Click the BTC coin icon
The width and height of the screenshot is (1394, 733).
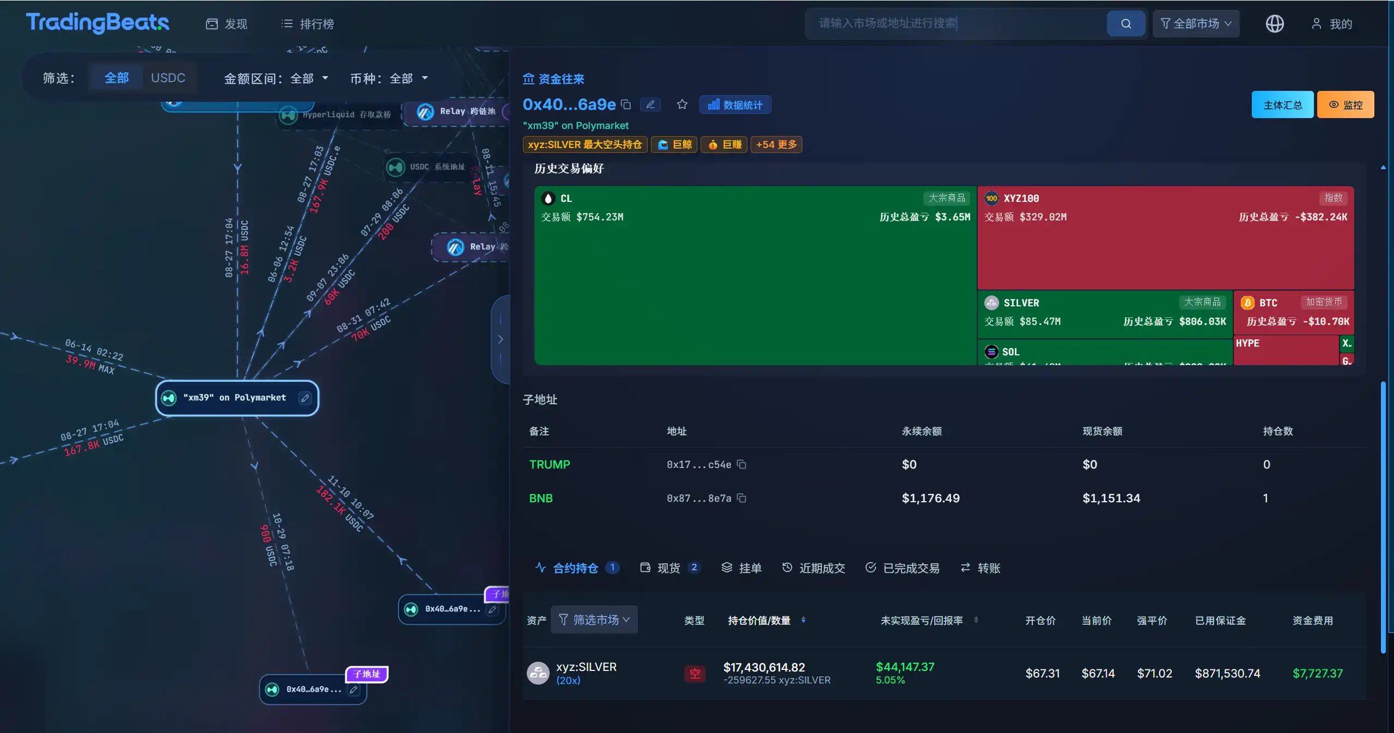click(1247, 303)
